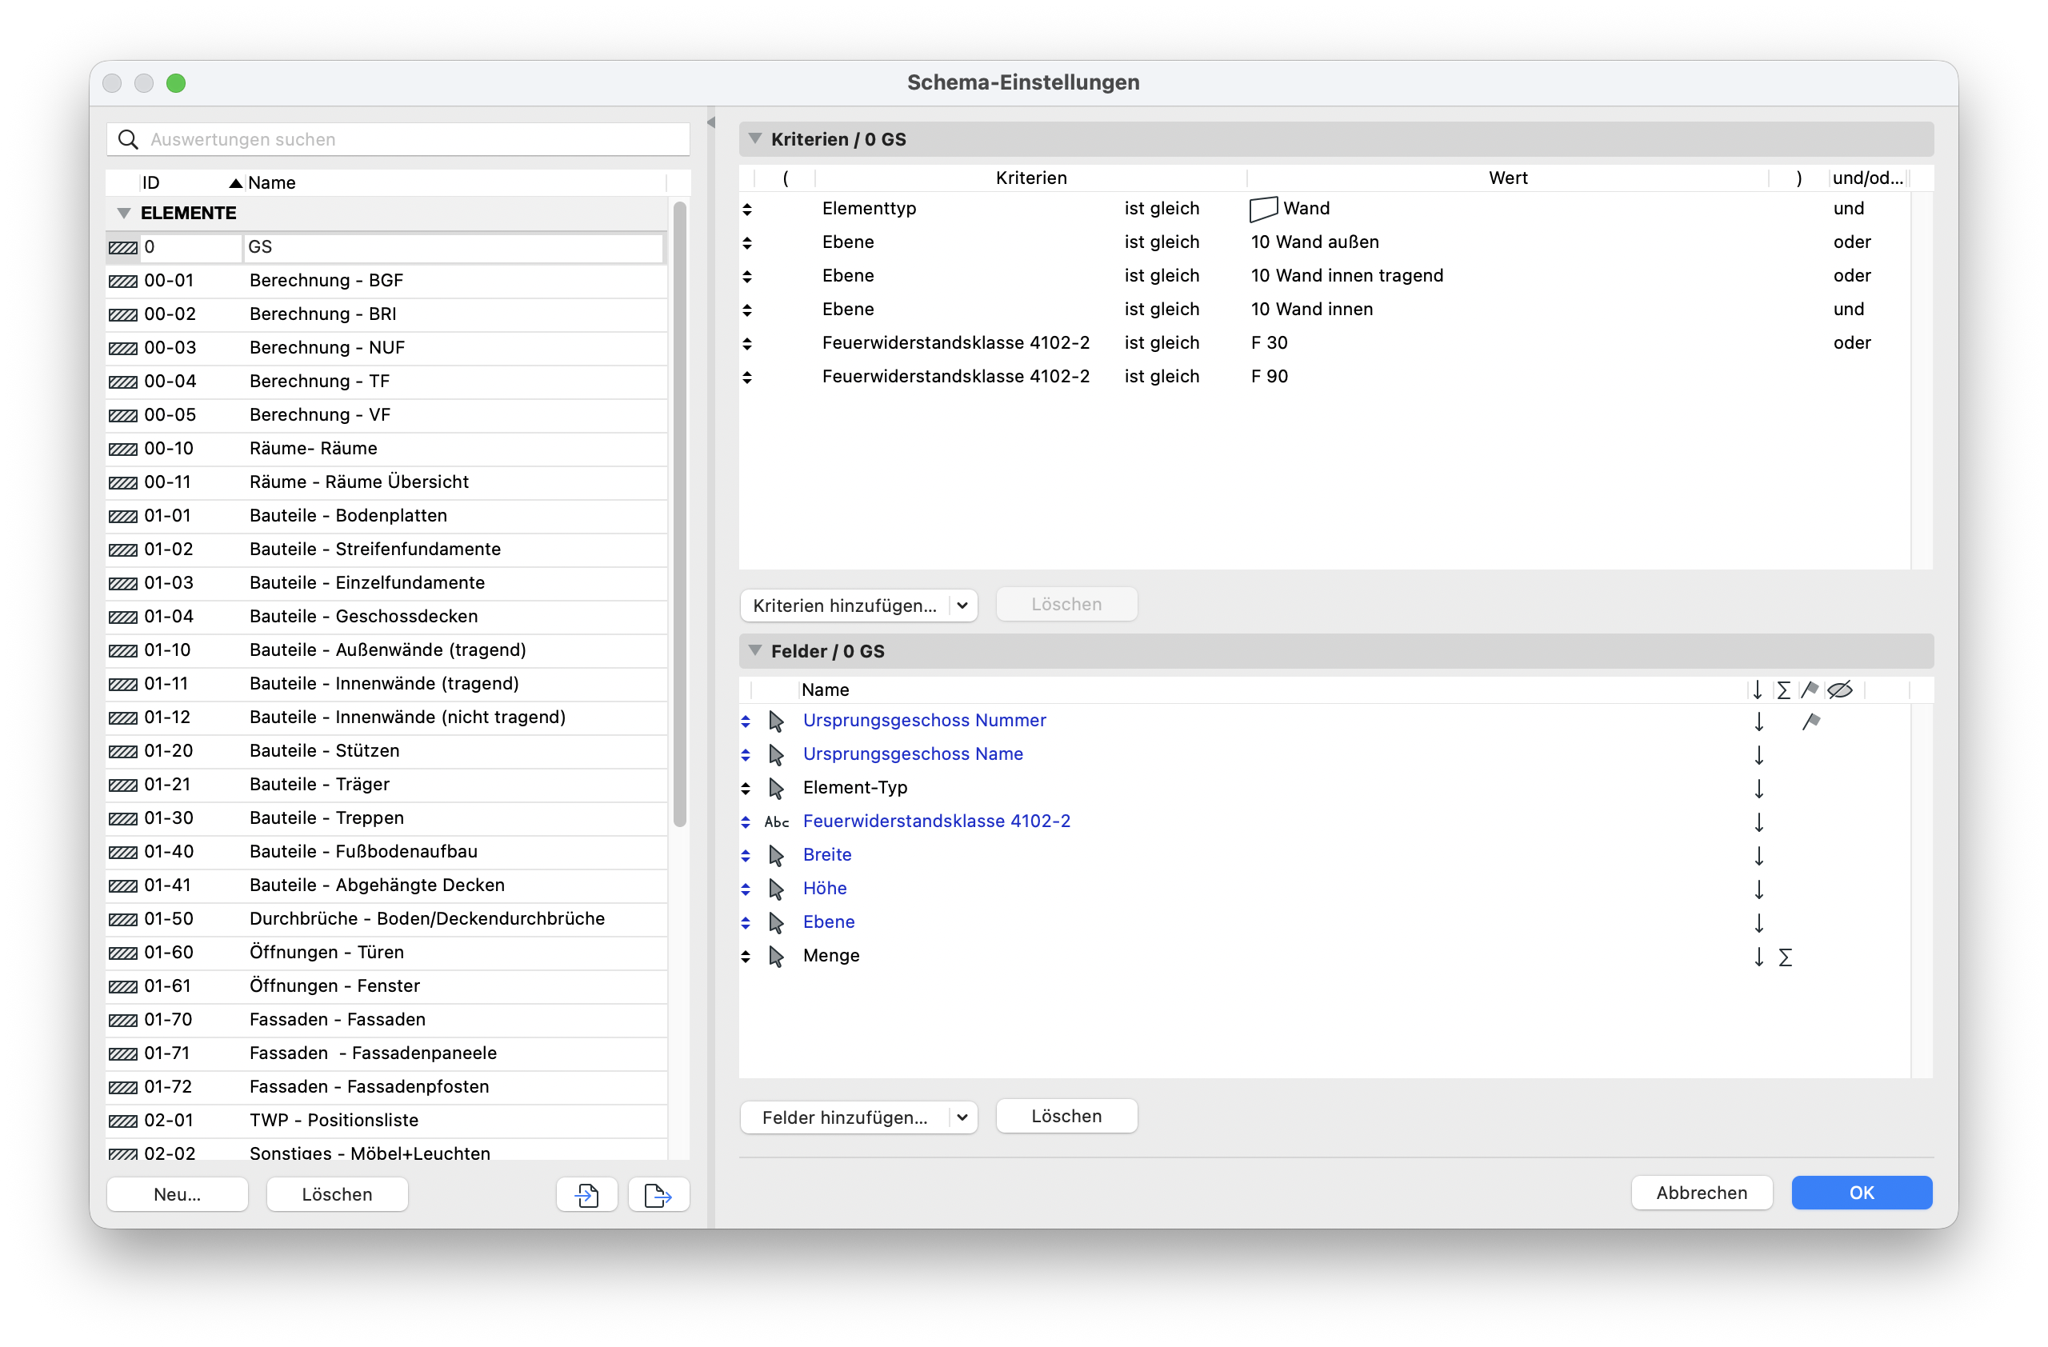Click the wall icon next to Wand value

(1262, 208)
